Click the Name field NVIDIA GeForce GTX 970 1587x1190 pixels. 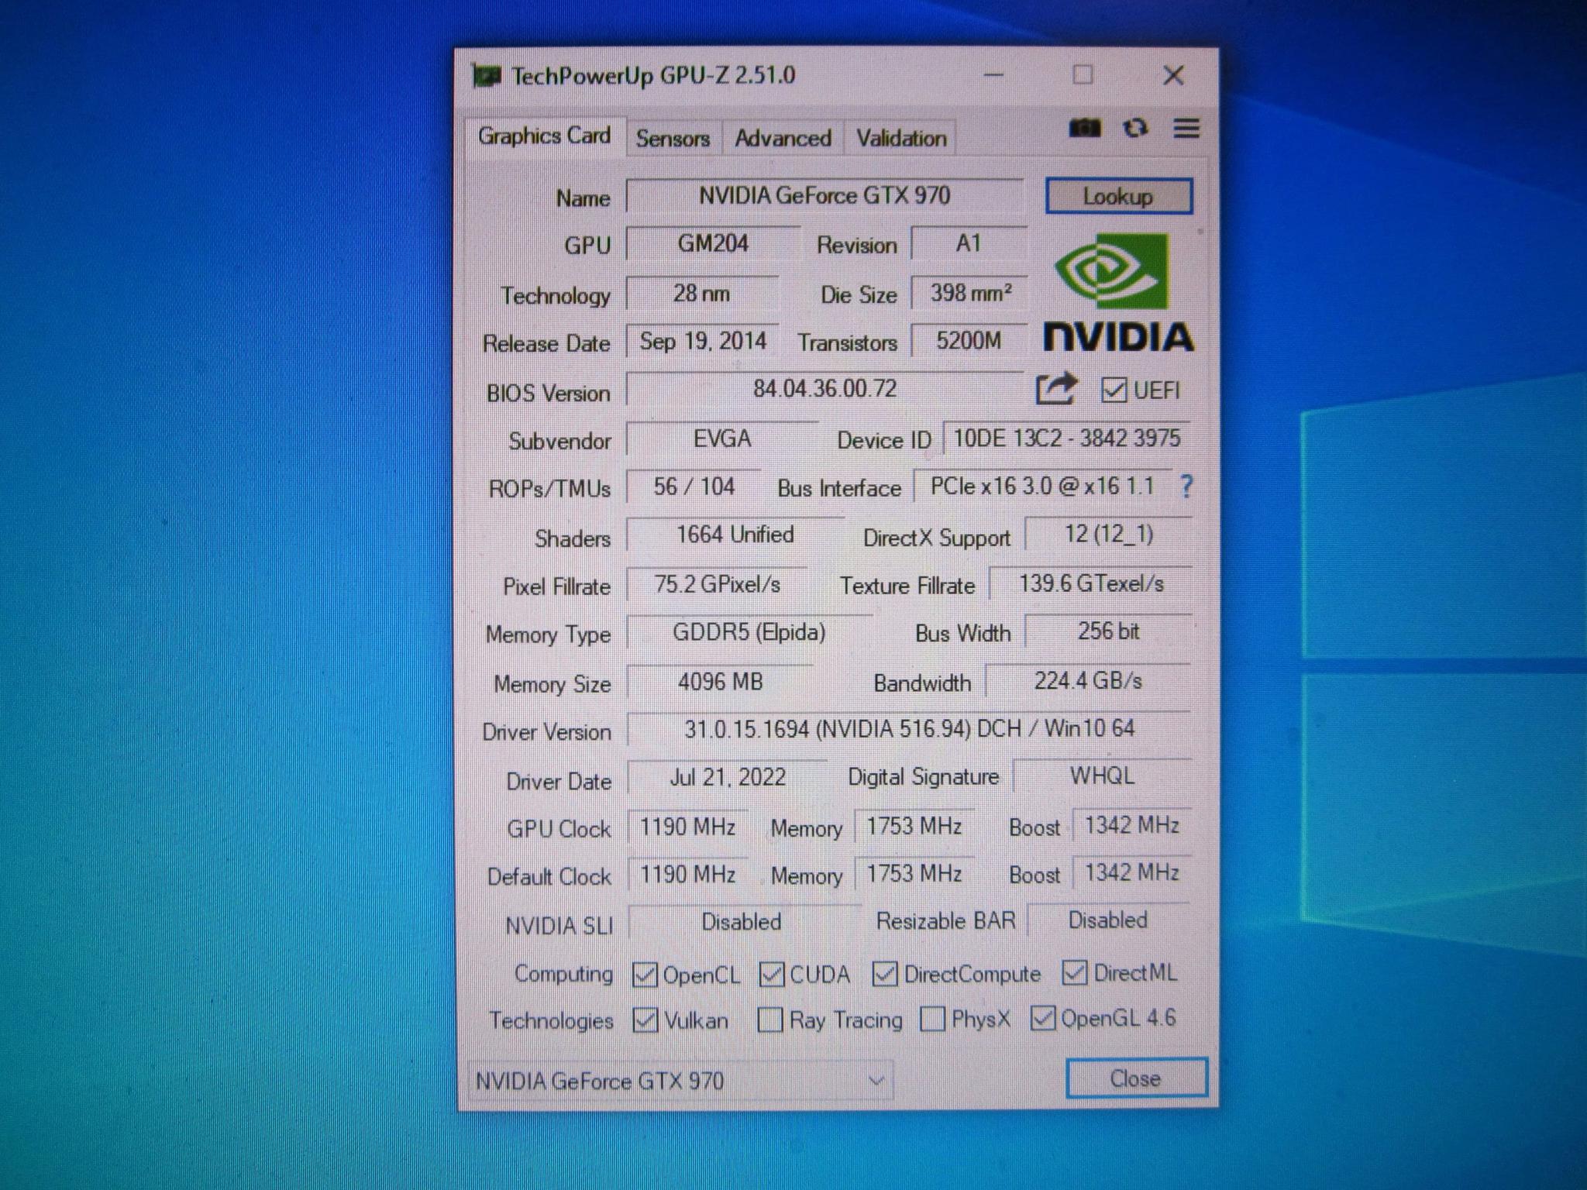[x=824, y=195]
